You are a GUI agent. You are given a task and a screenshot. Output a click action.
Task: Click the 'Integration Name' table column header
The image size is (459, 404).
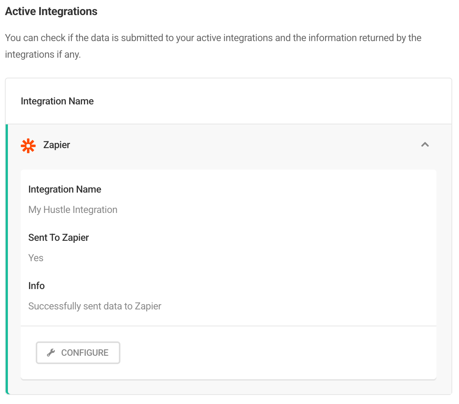click(x=57, y=101)
